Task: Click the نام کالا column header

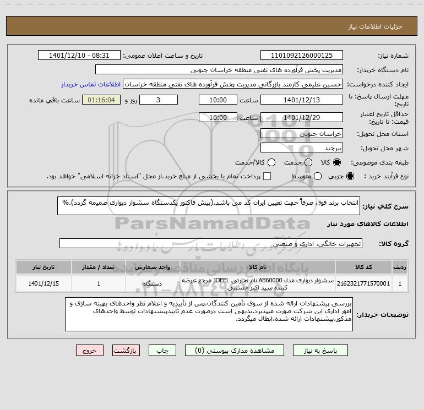Action: tap(258, 267)
